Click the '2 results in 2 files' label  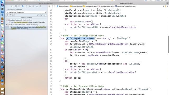tap(26, 18)
